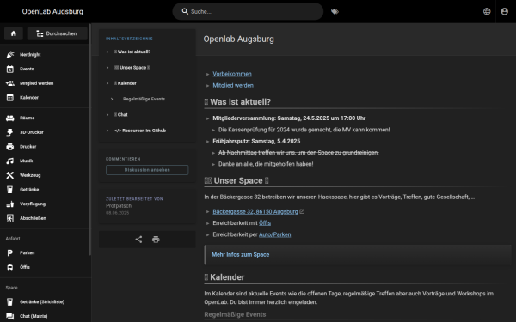Image resolution: width=516 pixels, height=322 pixels.
Task: Click the 3D Drucker icon
Action: tap(10, 132)
